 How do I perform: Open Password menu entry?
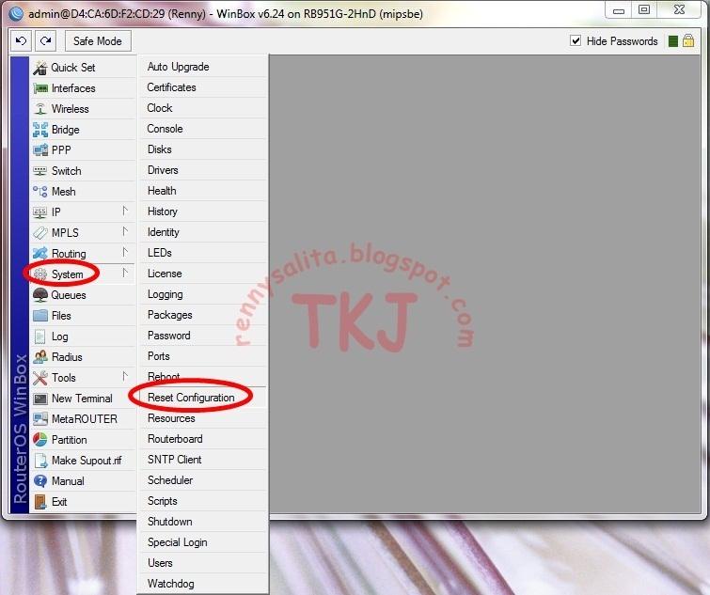tap(203, 336)
